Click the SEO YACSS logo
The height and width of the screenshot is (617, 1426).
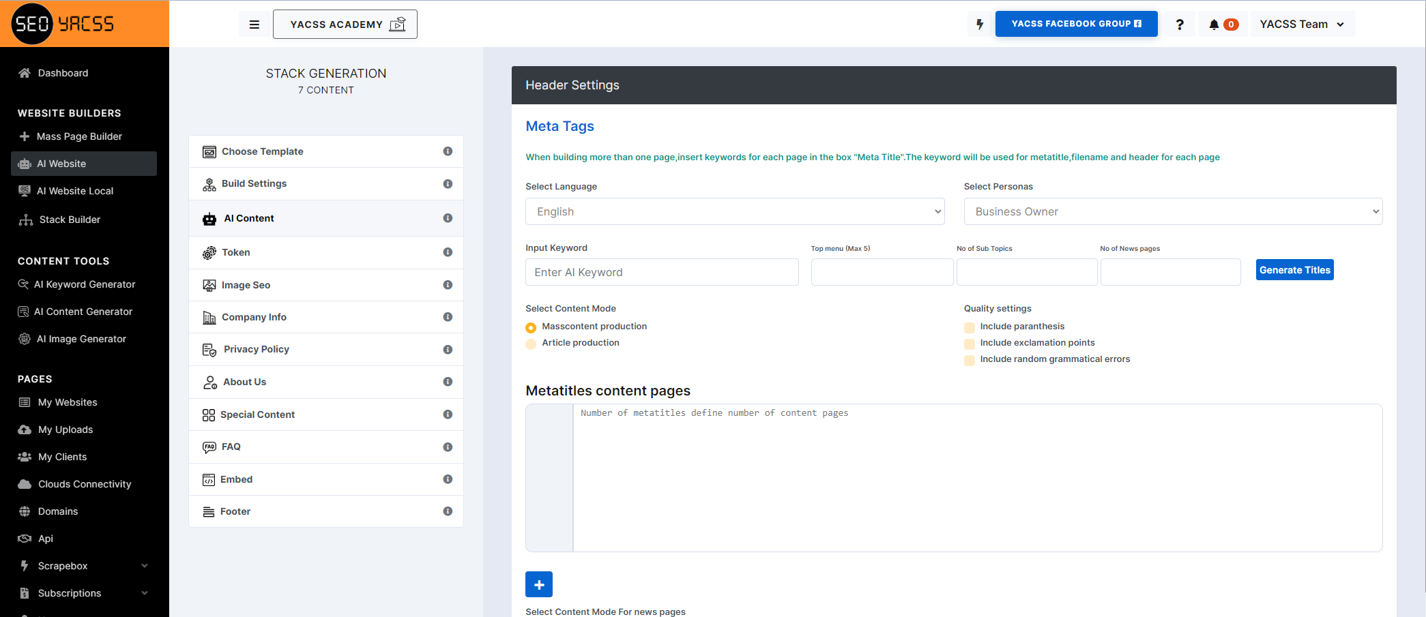coord(63,24)
